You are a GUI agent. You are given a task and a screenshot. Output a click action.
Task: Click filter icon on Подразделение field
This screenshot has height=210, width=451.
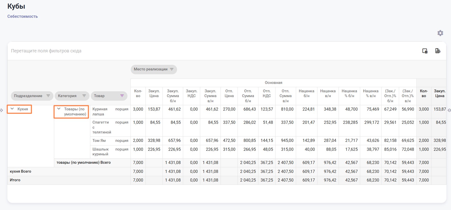[x=48, y=96]
